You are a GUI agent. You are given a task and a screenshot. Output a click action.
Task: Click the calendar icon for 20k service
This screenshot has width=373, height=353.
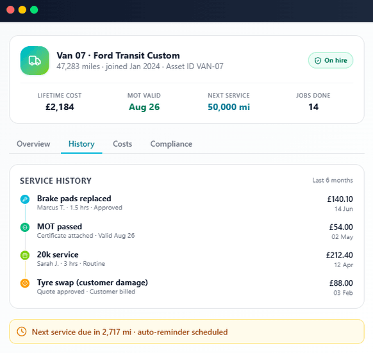(25, 255)
